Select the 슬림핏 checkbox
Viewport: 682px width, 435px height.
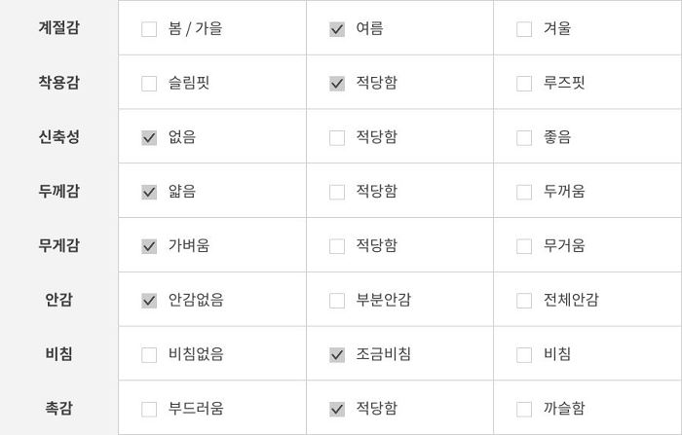click(149, 84)
